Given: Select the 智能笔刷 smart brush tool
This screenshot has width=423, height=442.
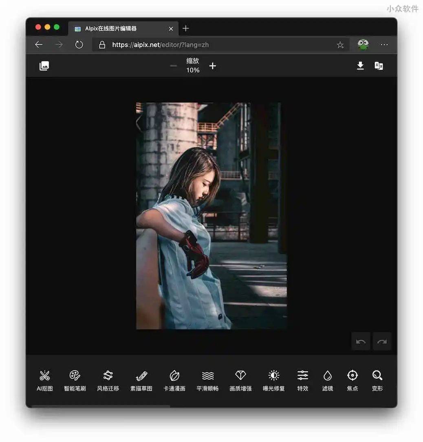Looking at the screenshot, I should (x=75, y=380).
